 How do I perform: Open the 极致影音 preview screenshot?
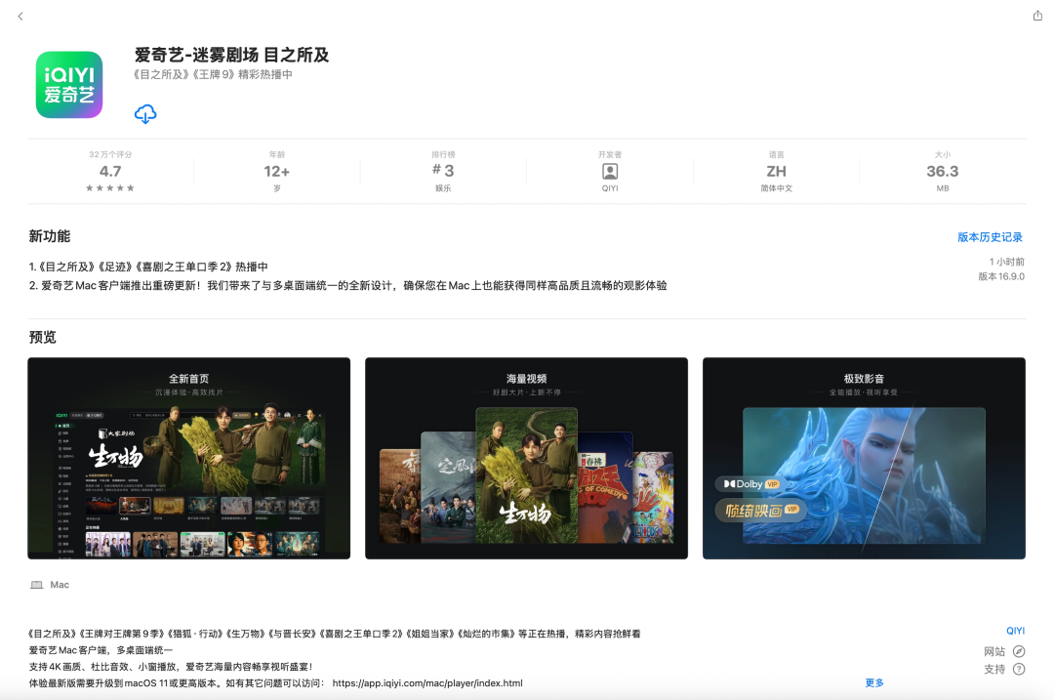864,458
